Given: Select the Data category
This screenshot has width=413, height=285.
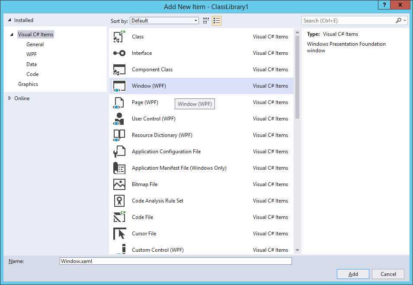Looking at the screenshot, I should 31,64.
